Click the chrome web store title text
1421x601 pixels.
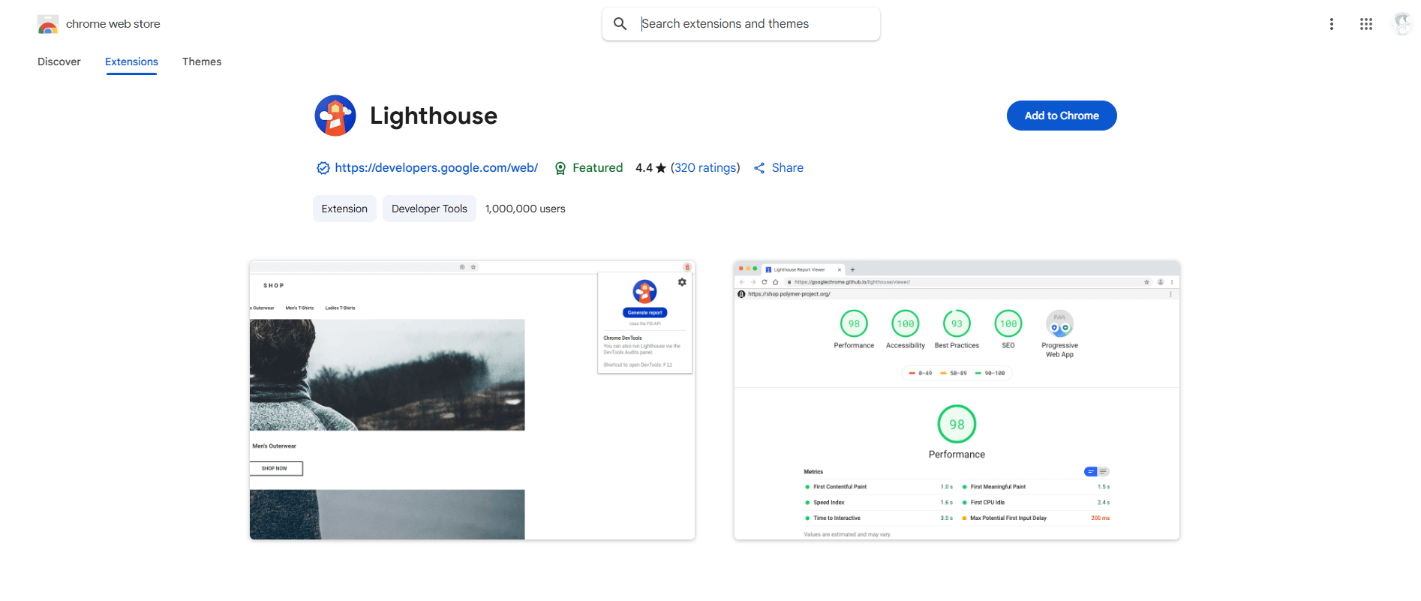pos(113,24)
